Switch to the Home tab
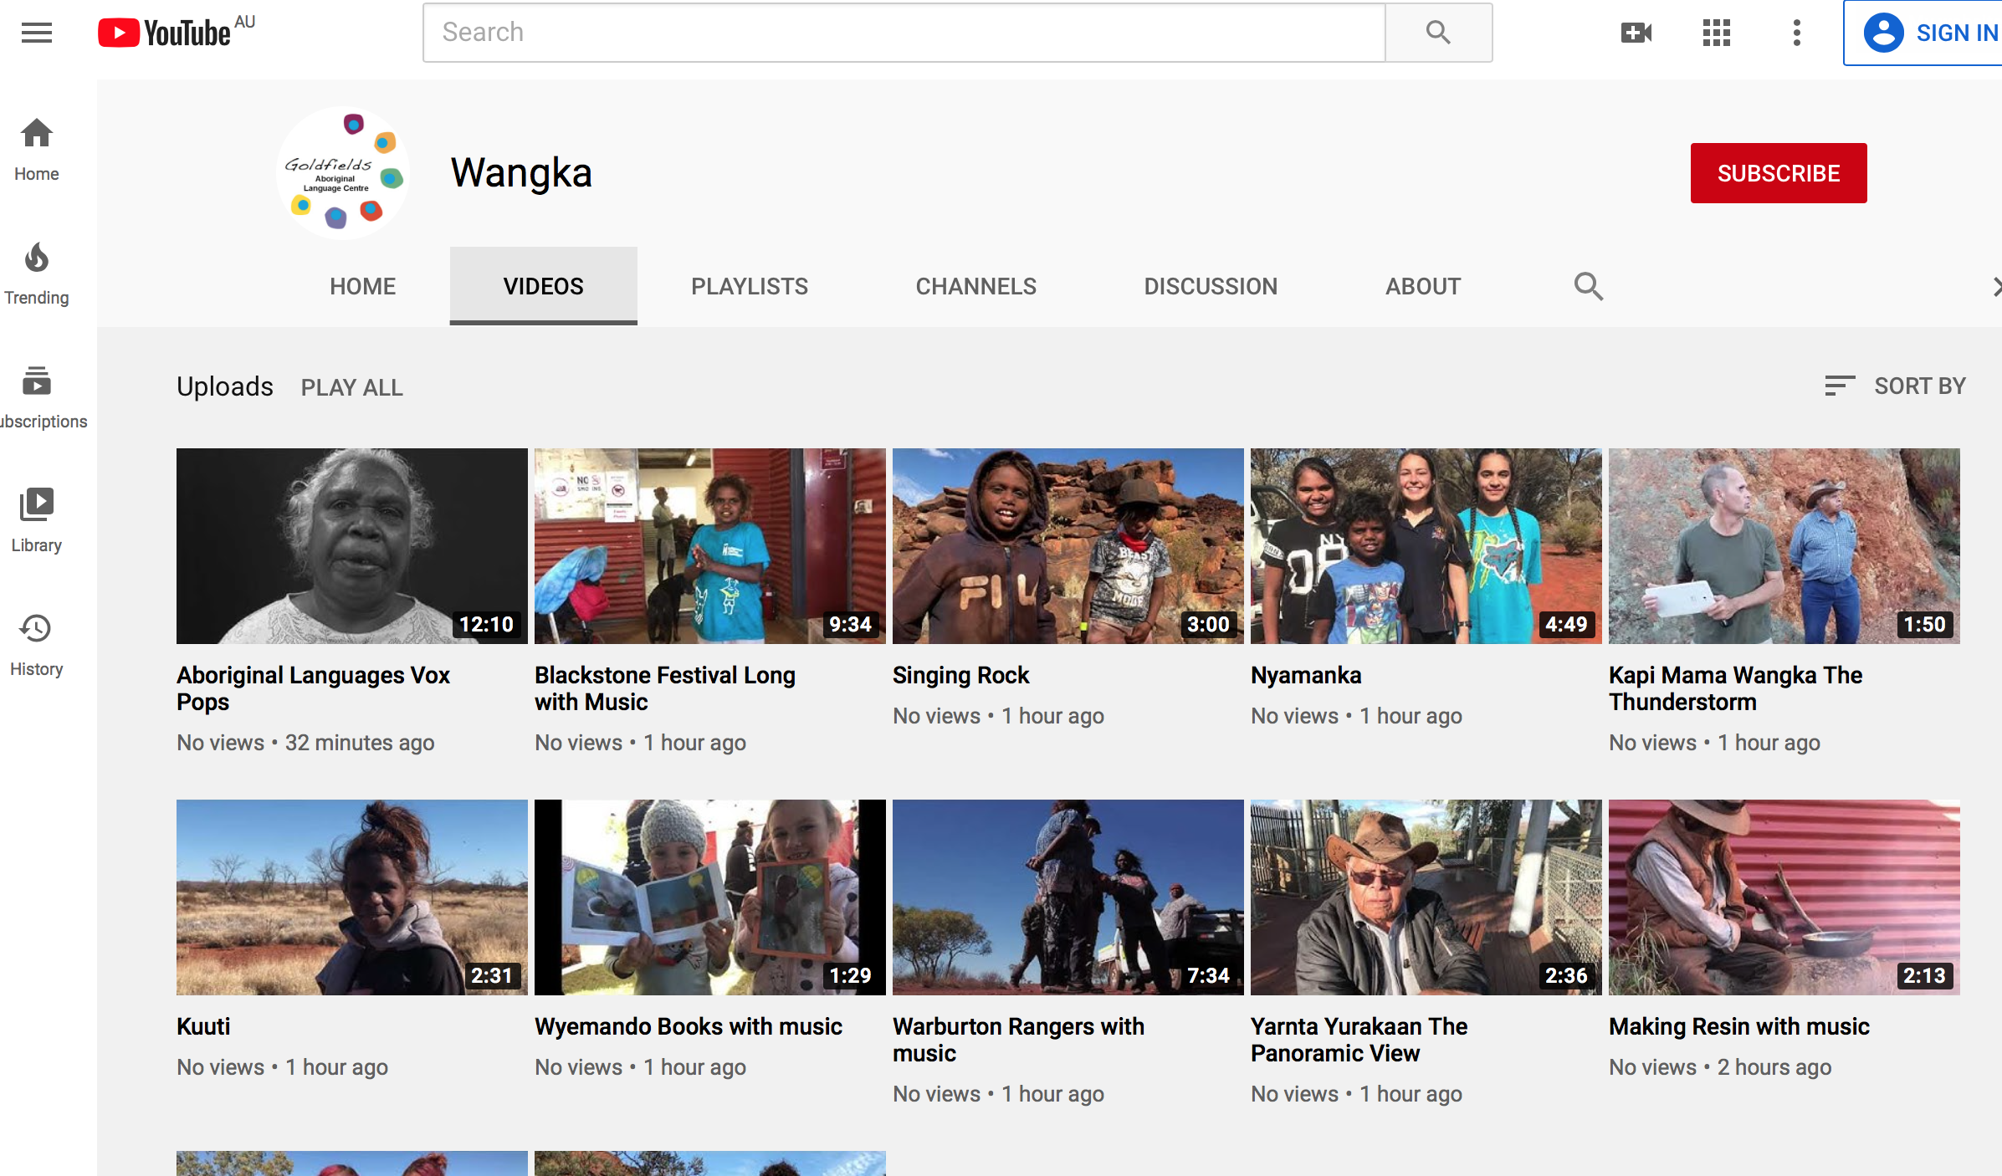 (362, 286)
